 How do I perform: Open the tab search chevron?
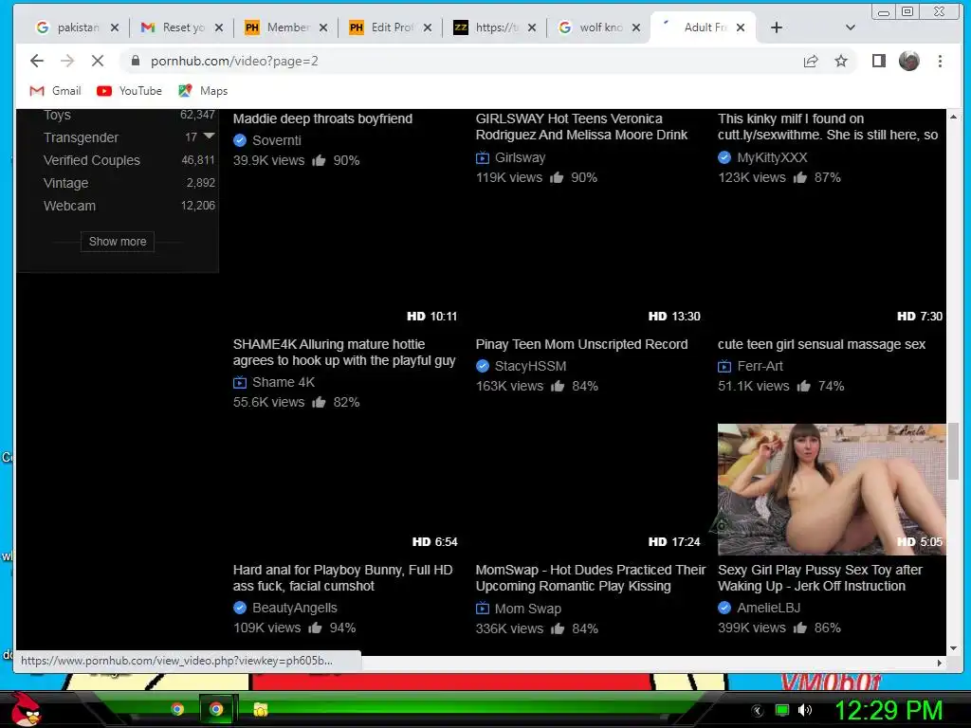coord(851,27)
